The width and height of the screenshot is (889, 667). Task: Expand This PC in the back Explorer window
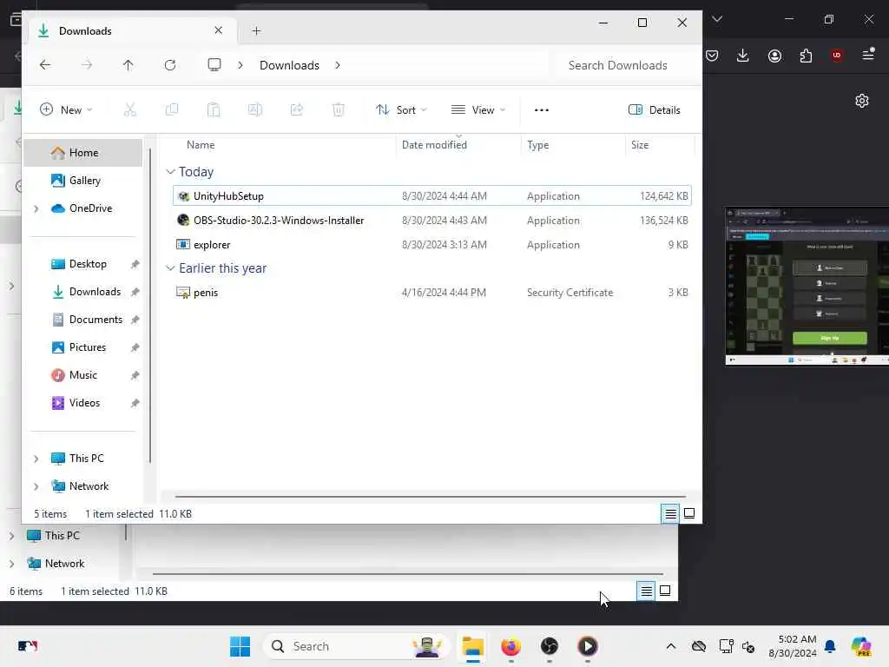(11, 536)
